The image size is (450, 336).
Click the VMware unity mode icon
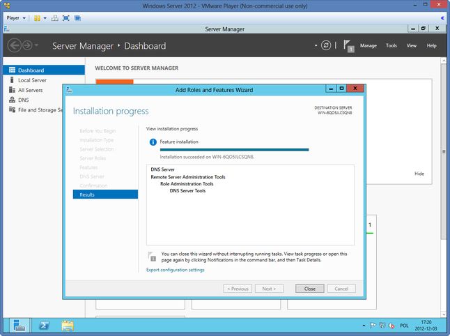tap(77, 18)
